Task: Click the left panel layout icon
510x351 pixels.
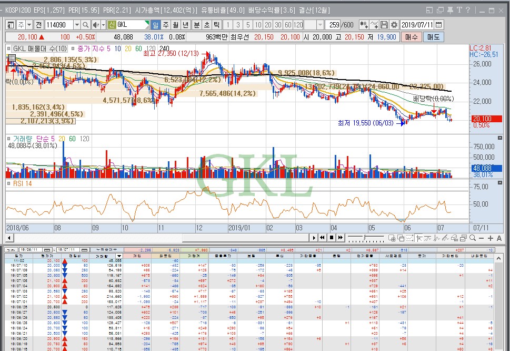Action: click(11, 25)
